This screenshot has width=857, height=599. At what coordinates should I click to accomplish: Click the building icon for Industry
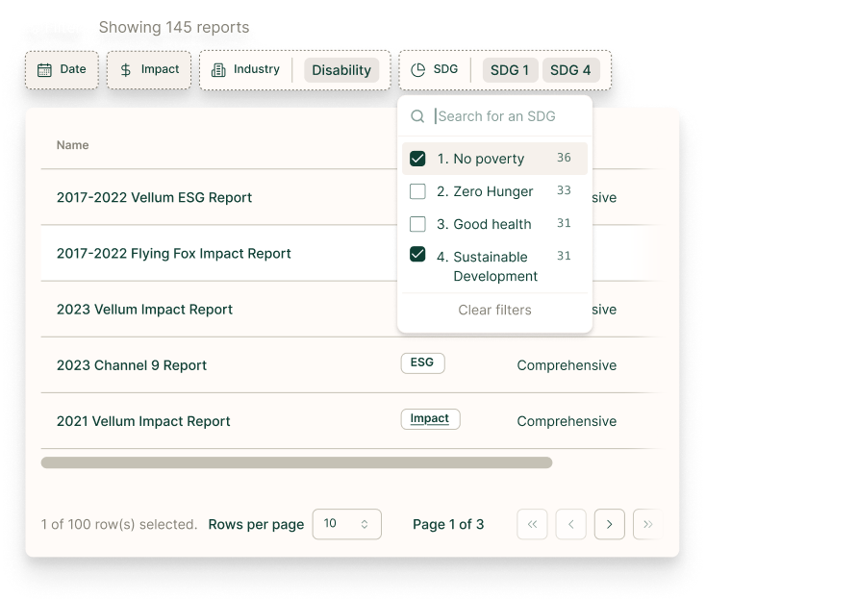pos(218,70)
